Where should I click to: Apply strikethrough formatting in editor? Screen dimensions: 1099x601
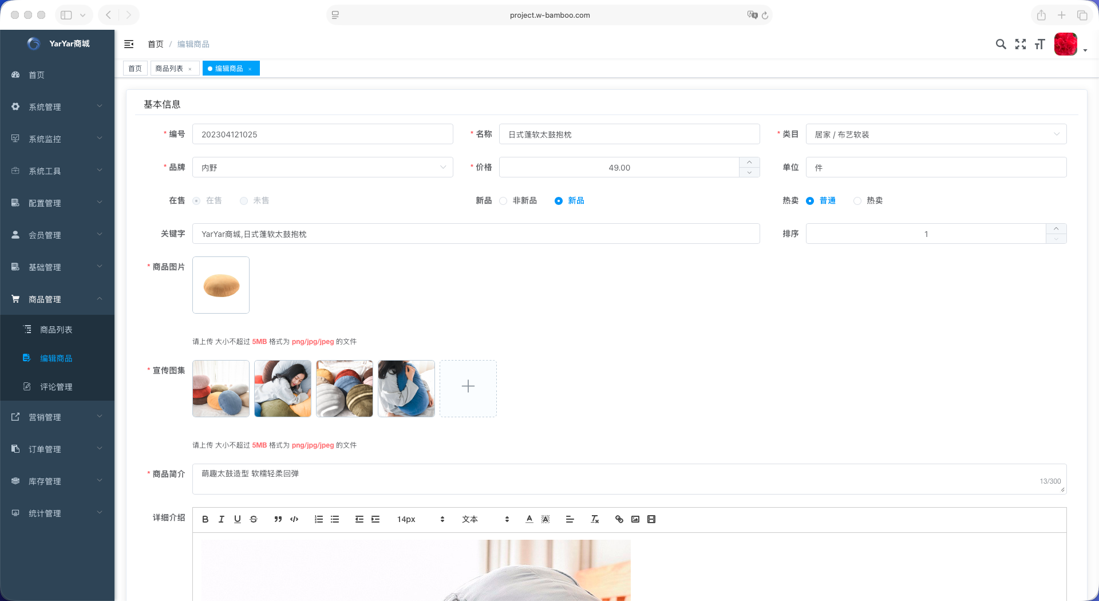tap(254, 519)
